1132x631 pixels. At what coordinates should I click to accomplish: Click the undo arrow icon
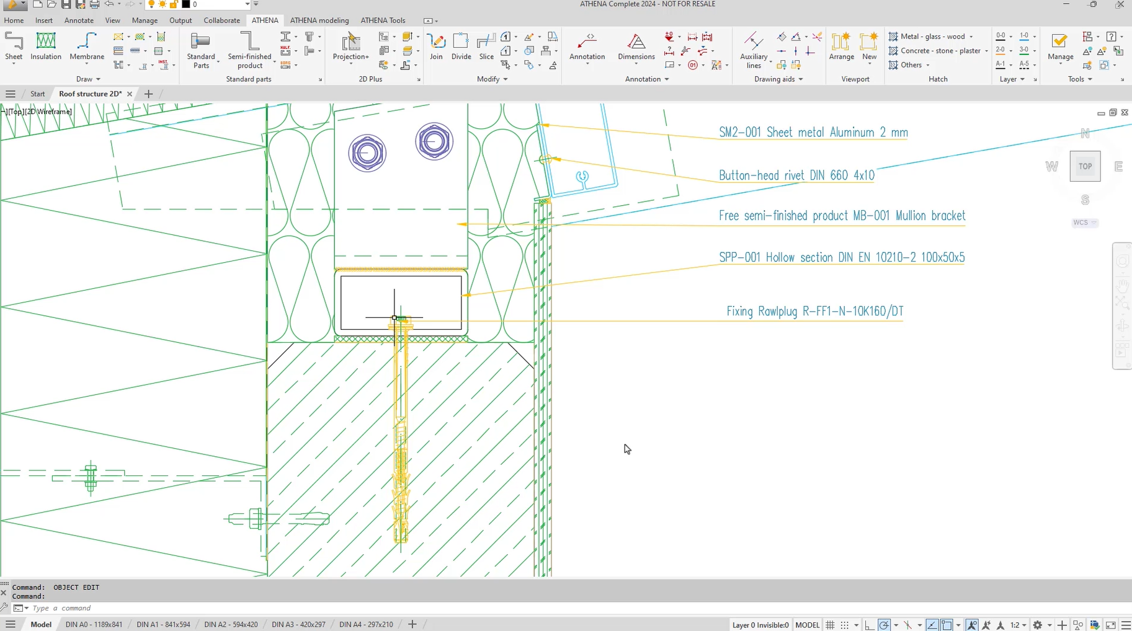pyautogui.click(x=109, y=4)
